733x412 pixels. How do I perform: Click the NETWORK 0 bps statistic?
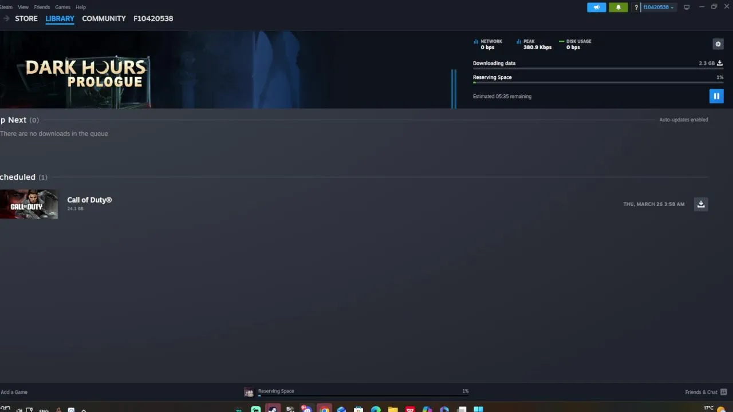[x=488, y=44]
